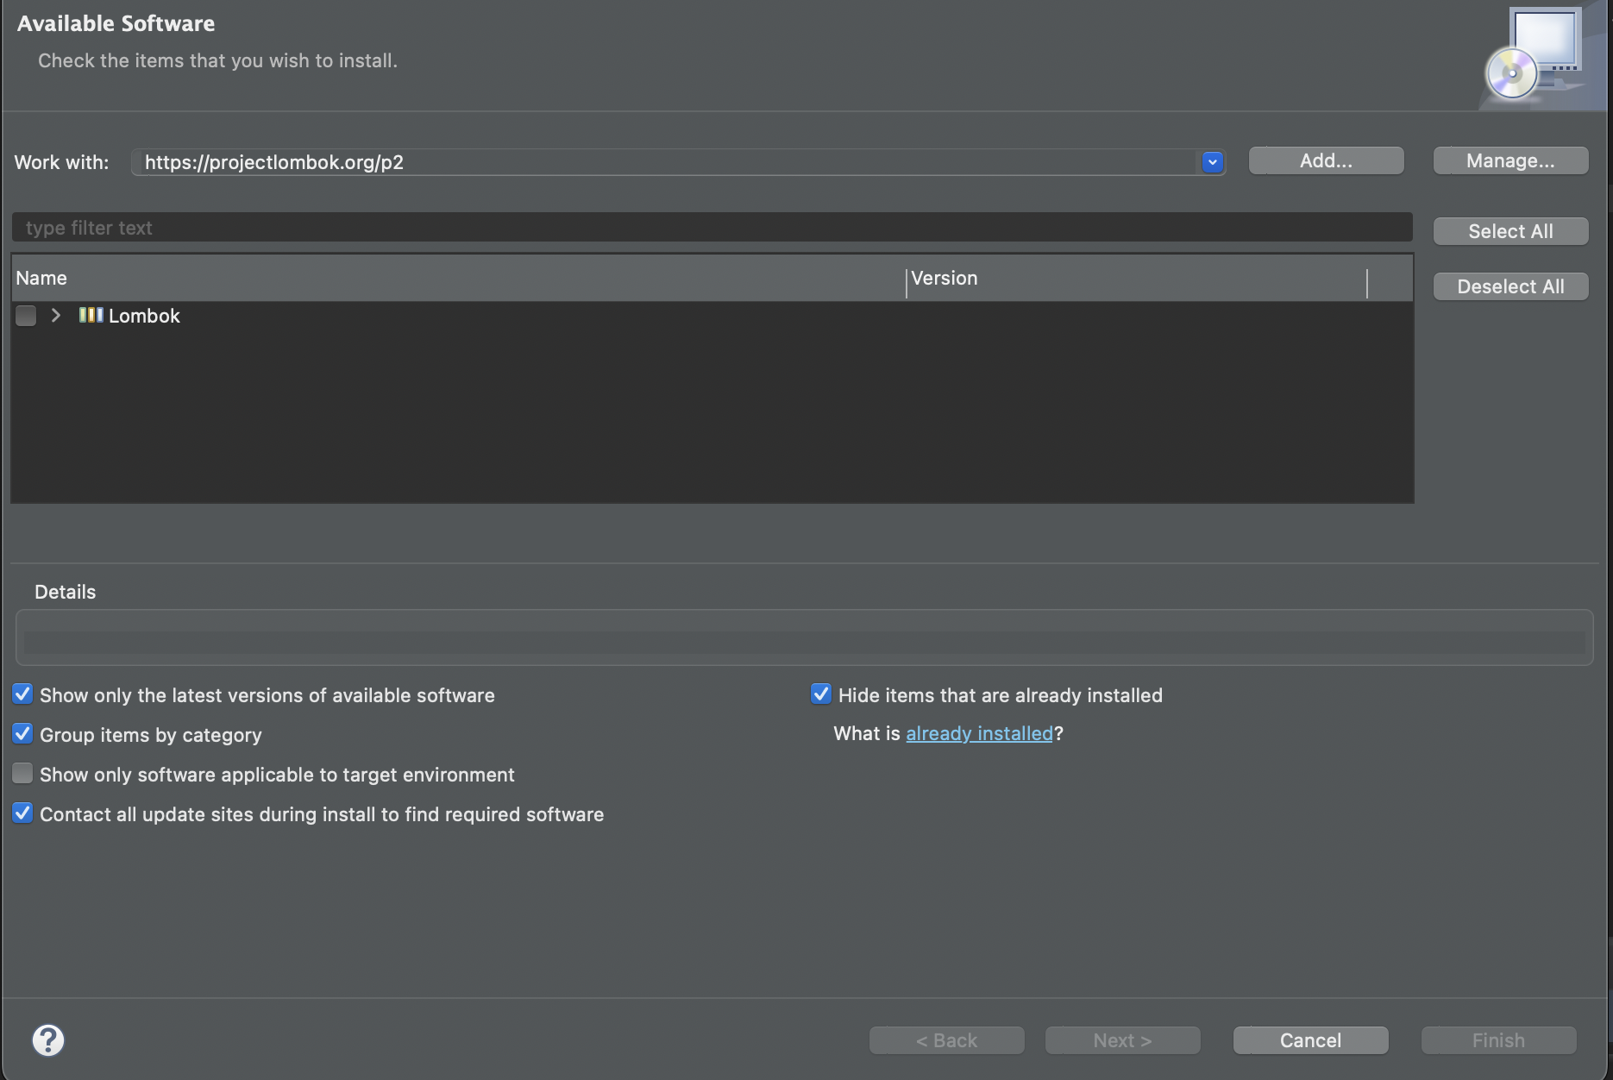Sort by the Name column header
This screenshot has height=1080, width=1613.
(x=459, y=278)
